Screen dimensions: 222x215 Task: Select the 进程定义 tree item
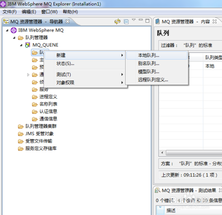(x=48, y=97)
